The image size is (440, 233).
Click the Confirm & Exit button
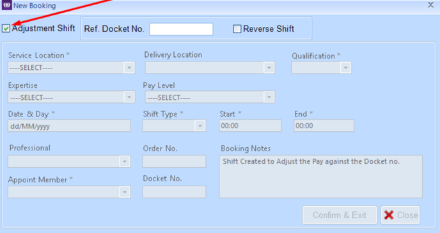click(340, 215)
